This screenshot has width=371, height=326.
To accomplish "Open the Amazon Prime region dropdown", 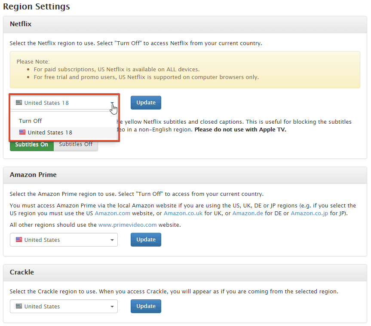I will (64, 240).
